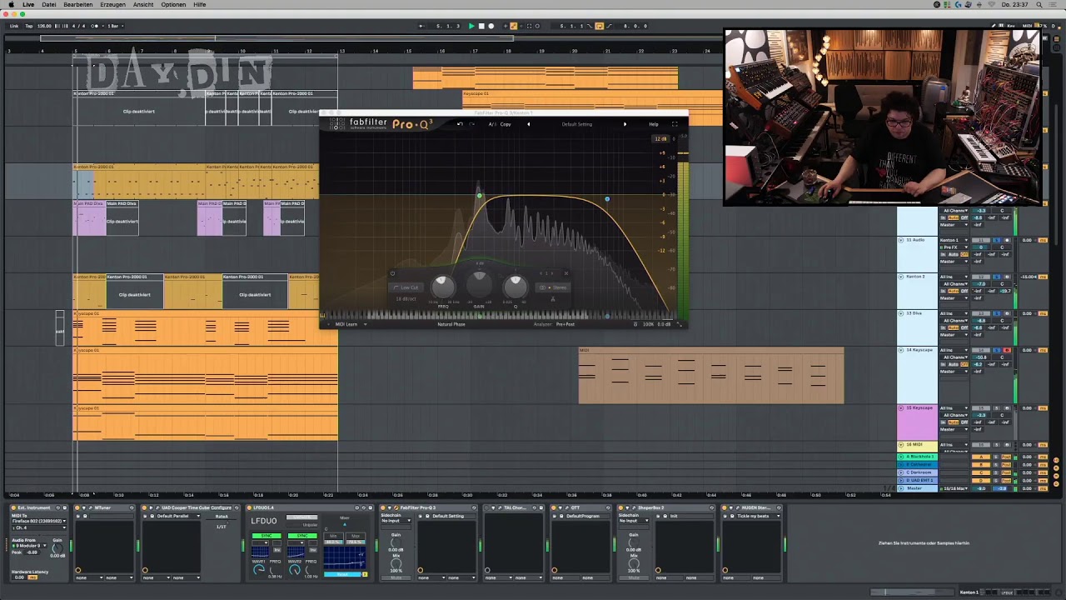Image resolution: width=1066 pixels, height=600 pixels.
Task: Click the Pro-Q 3 undo arrow icon
Action: (x=460, y=124)
